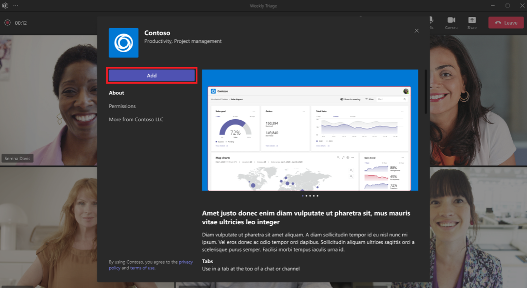
Task: Click the phone icon on the Leave button
Action: [x=499, y=22]
